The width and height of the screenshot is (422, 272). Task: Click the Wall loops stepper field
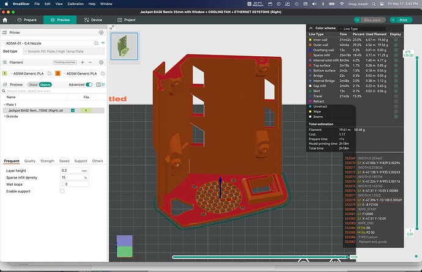(x=74, y=185)
